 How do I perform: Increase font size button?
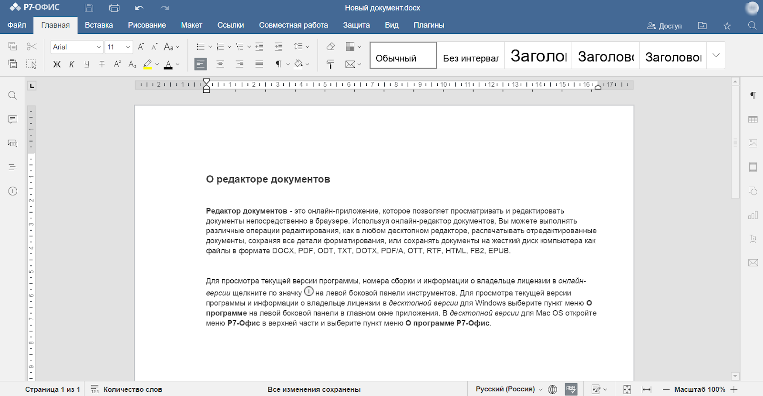141,47
